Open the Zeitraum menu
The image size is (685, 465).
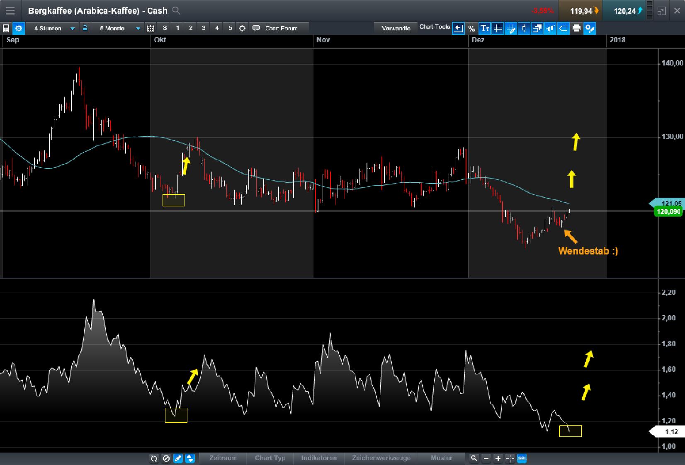tap(223, 458)
